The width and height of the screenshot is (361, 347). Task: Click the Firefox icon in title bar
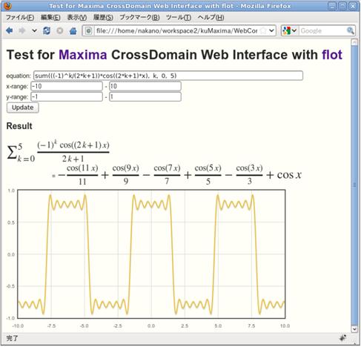coord(7,6)
